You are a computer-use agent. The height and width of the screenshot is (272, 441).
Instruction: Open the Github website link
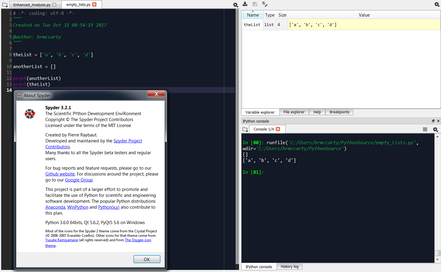pos(60,174)
